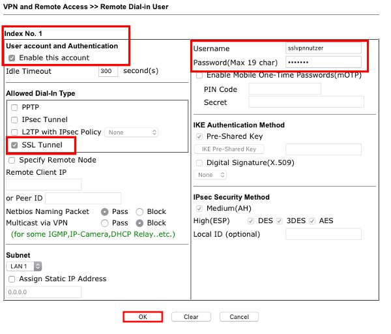Click the Idle Timeout field
The height and width of the screenshot is (334, 391).
click(x=108, y=71)
